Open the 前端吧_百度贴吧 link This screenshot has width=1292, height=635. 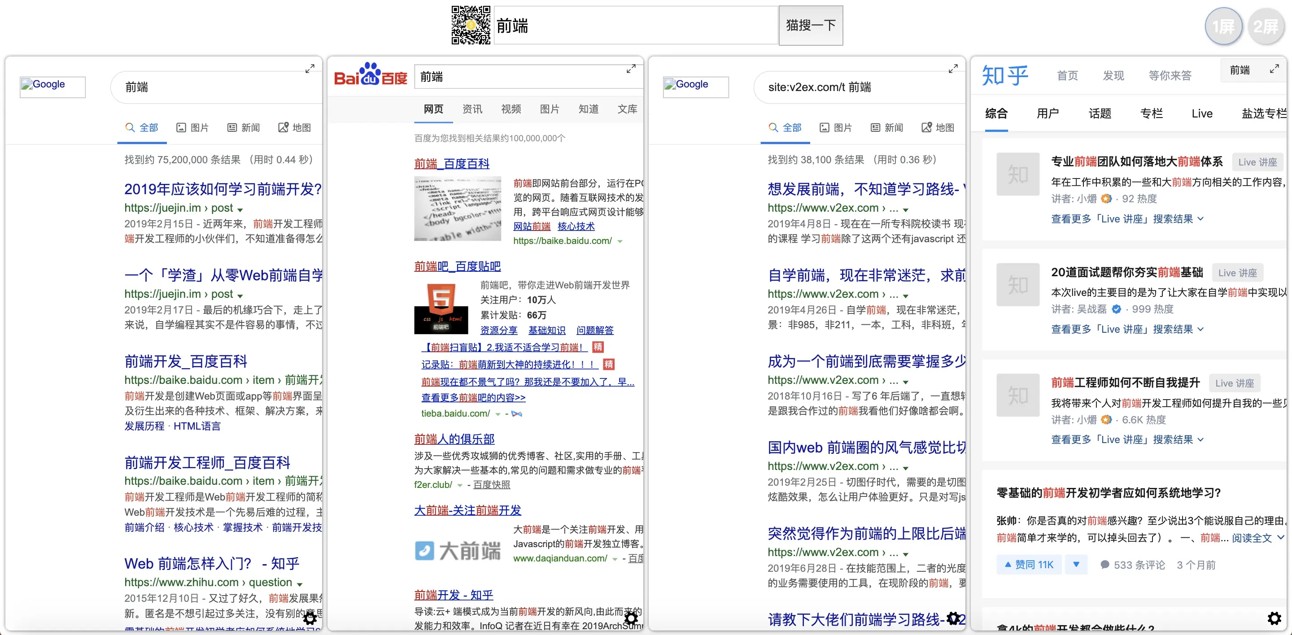(x=457, y=266)
